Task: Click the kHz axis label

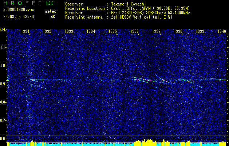Action: [3, 30]
